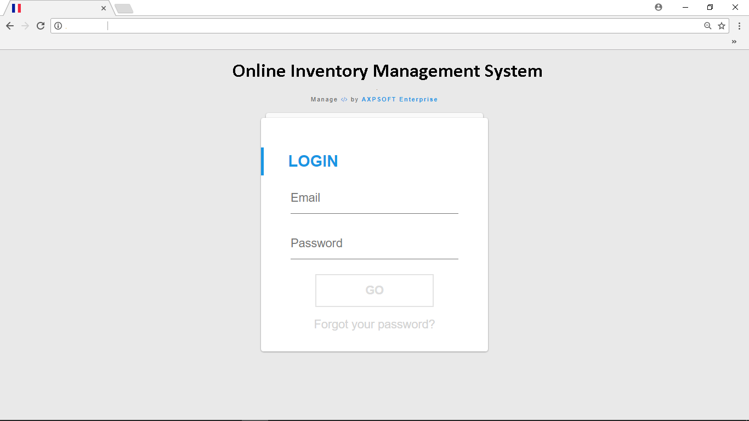
Task: Open a new tab
Action: 124,8
